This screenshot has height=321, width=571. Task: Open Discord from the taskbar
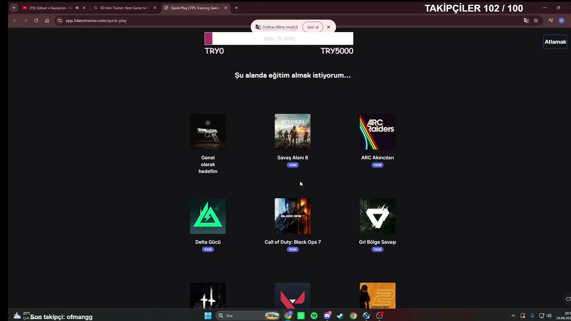pos(327,316)
